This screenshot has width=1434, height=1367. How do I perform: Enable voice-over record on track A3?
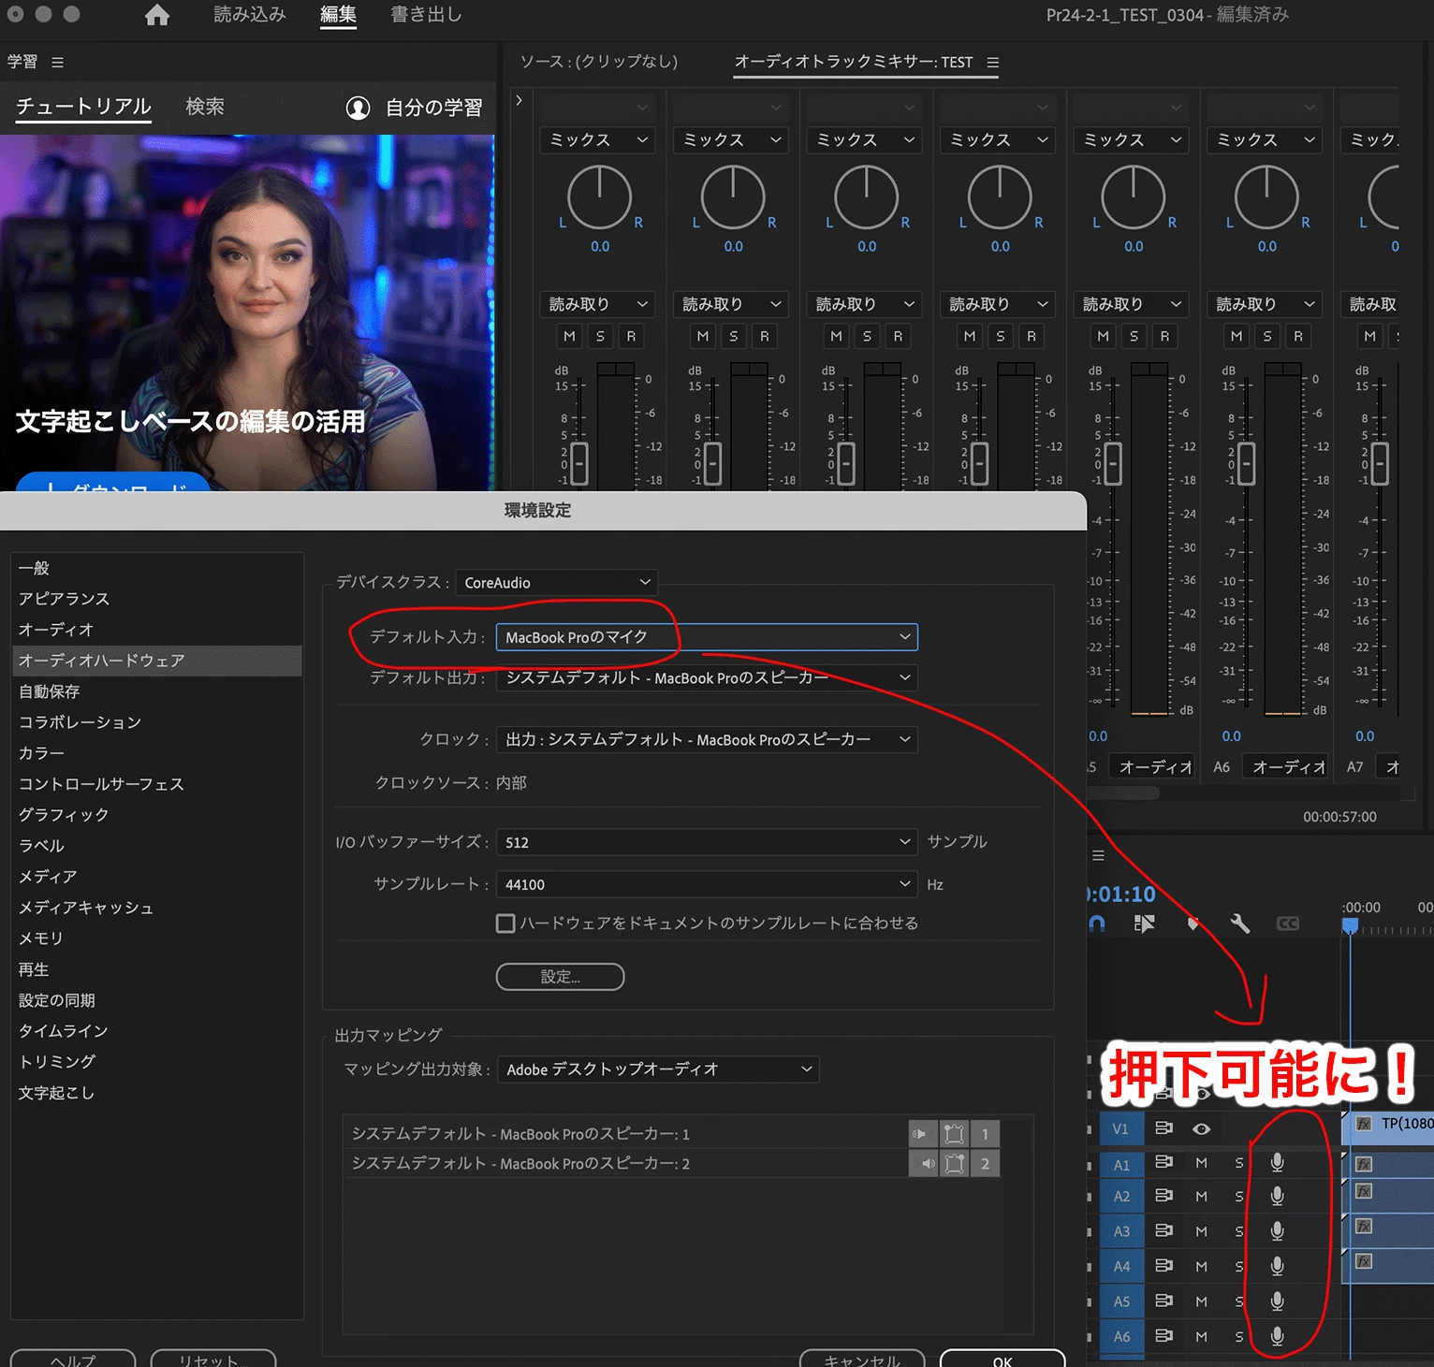(x=1277, y=1231)
